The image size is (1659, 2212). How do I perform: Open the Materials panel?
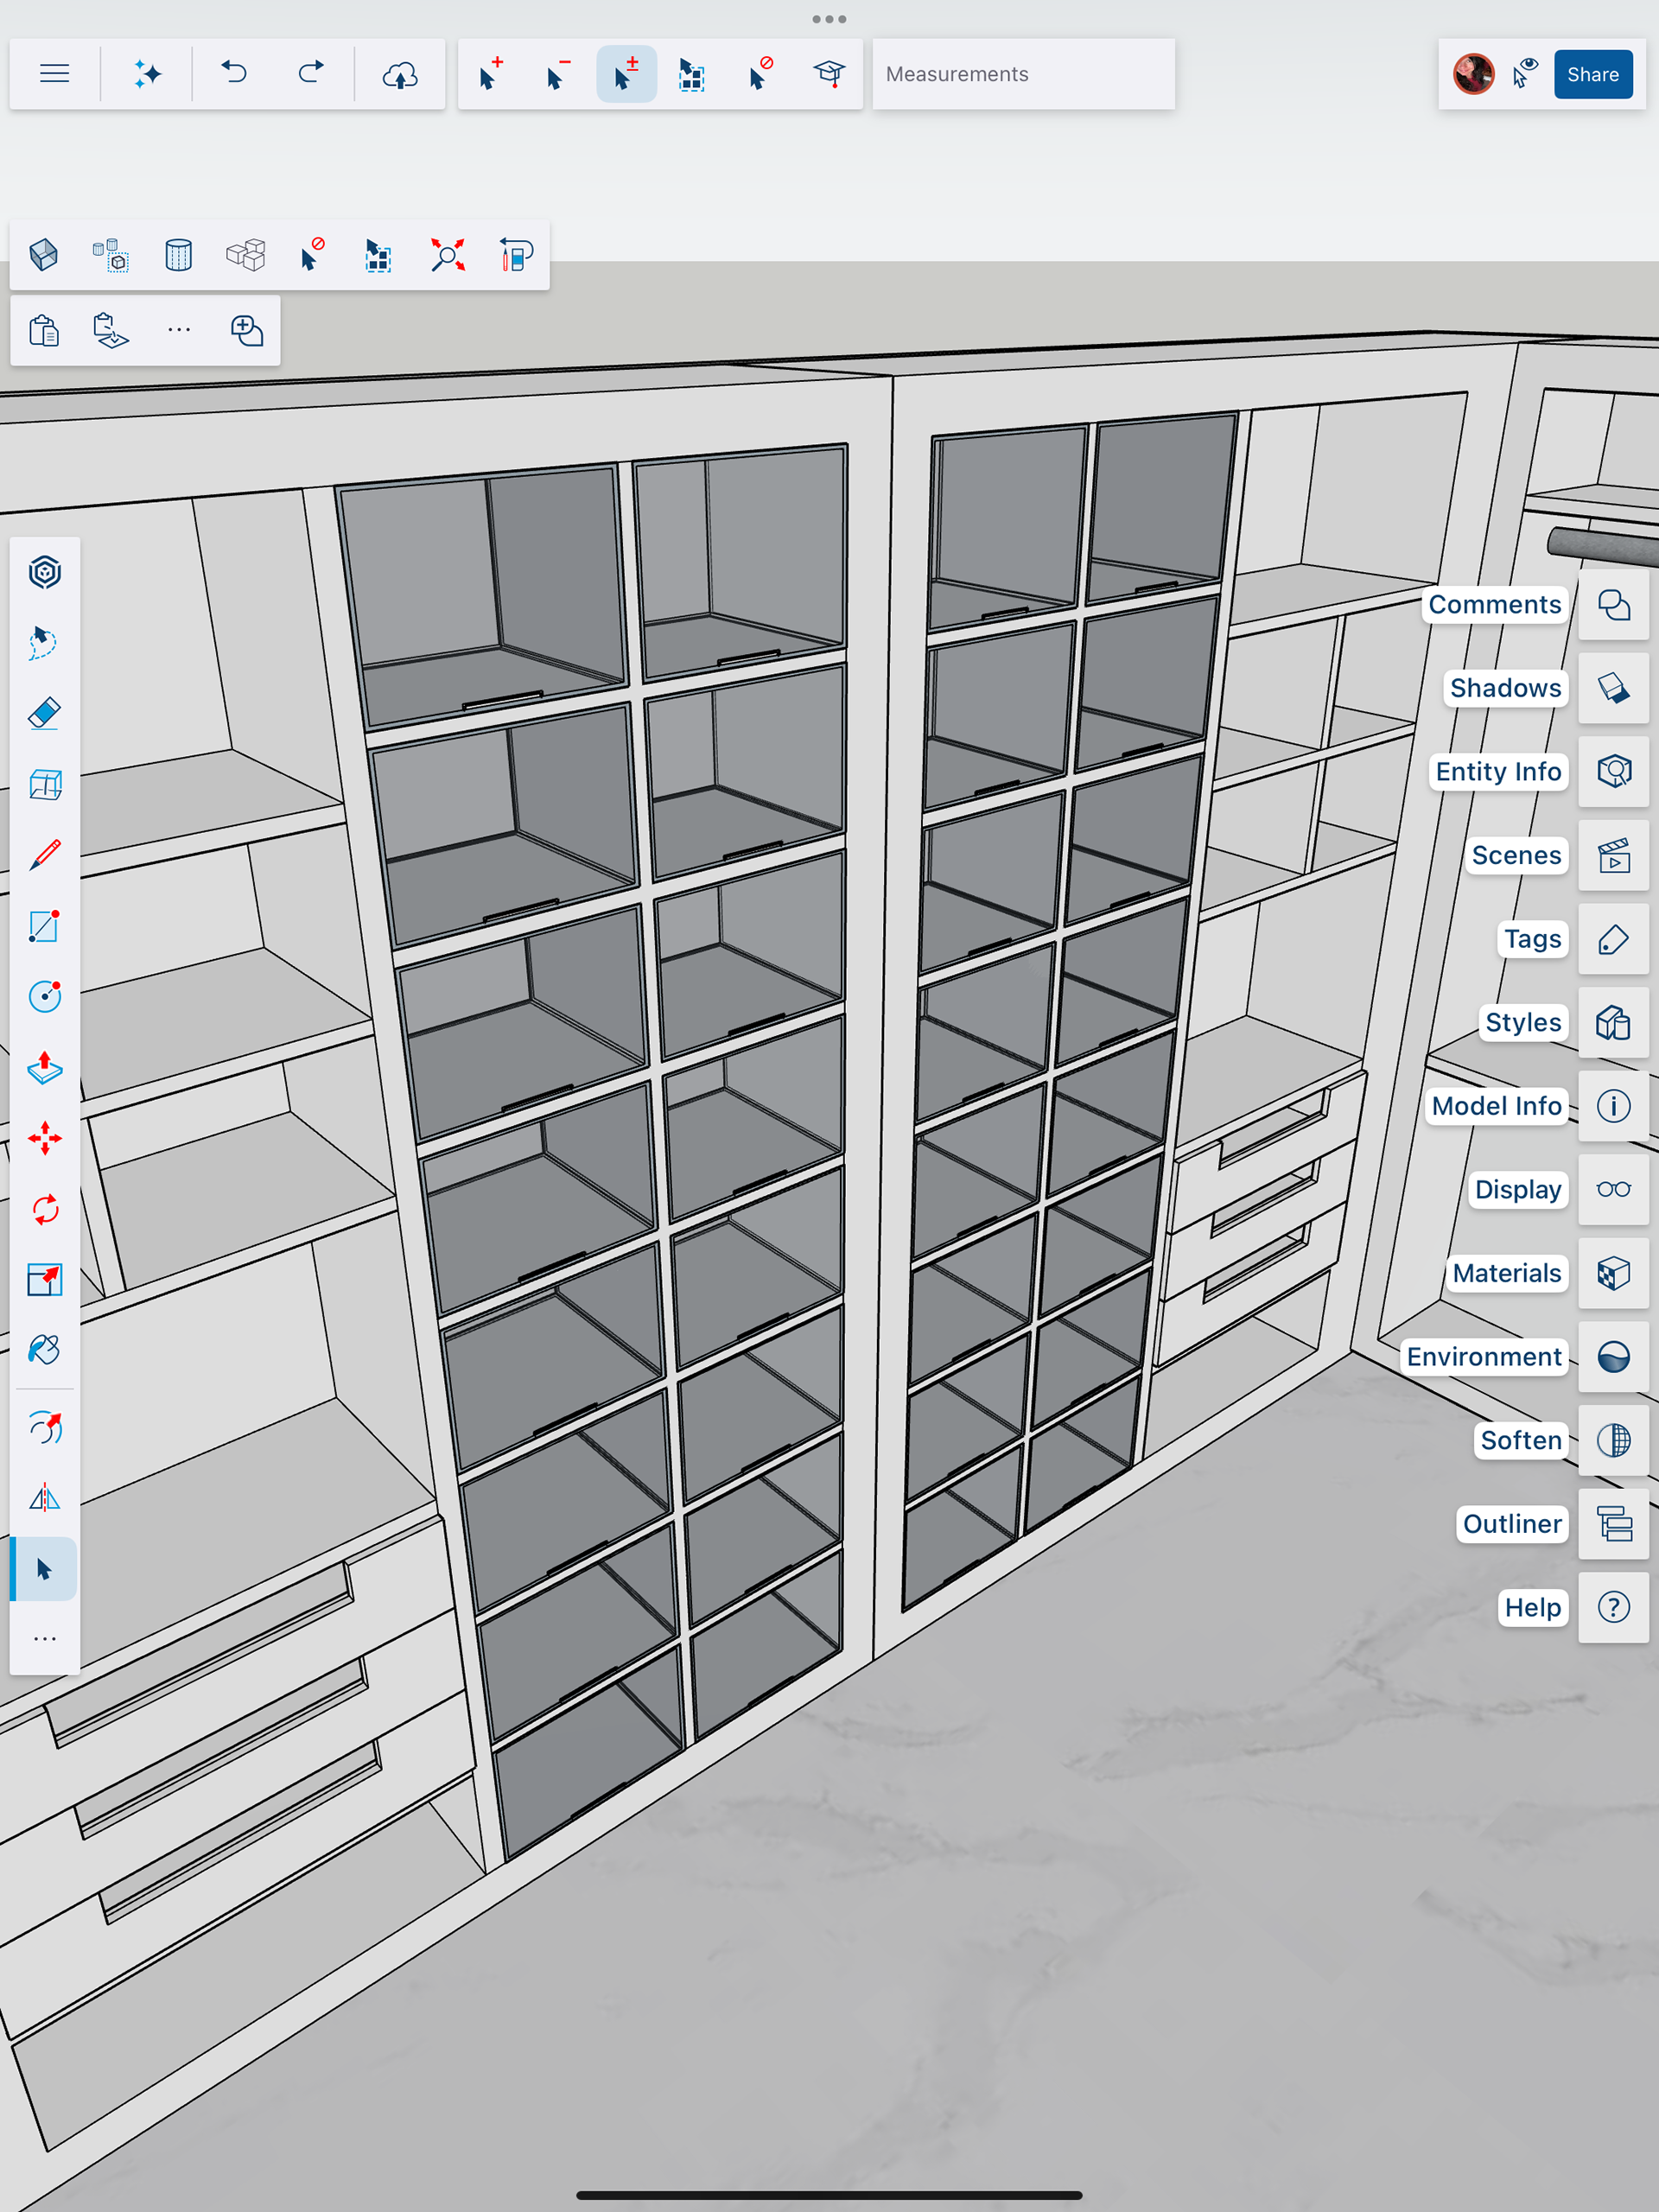(1613, 1273)
